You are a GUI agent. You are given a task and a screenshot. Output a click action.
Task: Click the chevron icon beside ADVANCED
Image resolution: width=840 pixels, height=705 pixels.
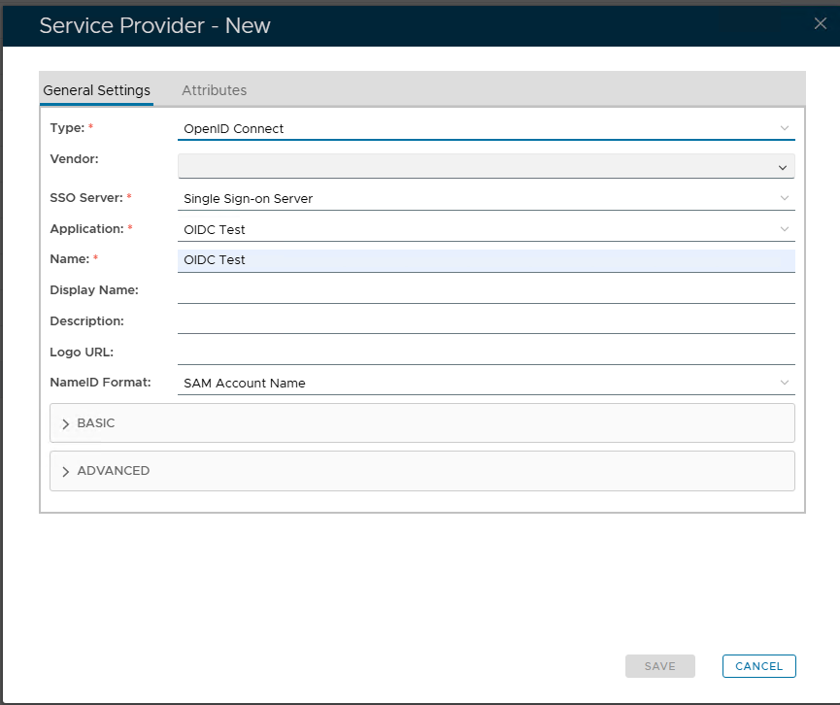[66, 472]
